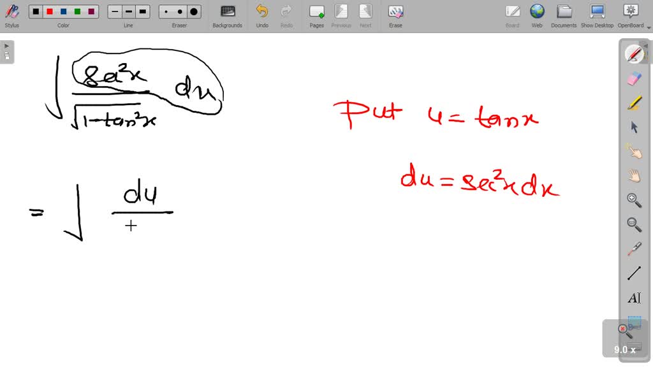Toggle the eraser tool in the sidebar
This screenshot has height=367, width=653.
click(634, 78)
